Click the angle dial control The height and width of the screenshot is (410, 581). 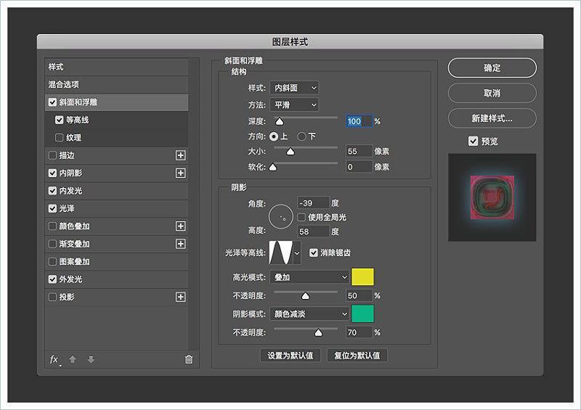click(x=281, y=217)
